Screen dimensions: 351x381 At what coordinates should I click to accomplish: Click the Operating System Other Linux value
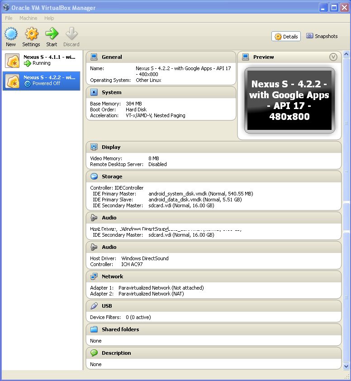point(148,80)
